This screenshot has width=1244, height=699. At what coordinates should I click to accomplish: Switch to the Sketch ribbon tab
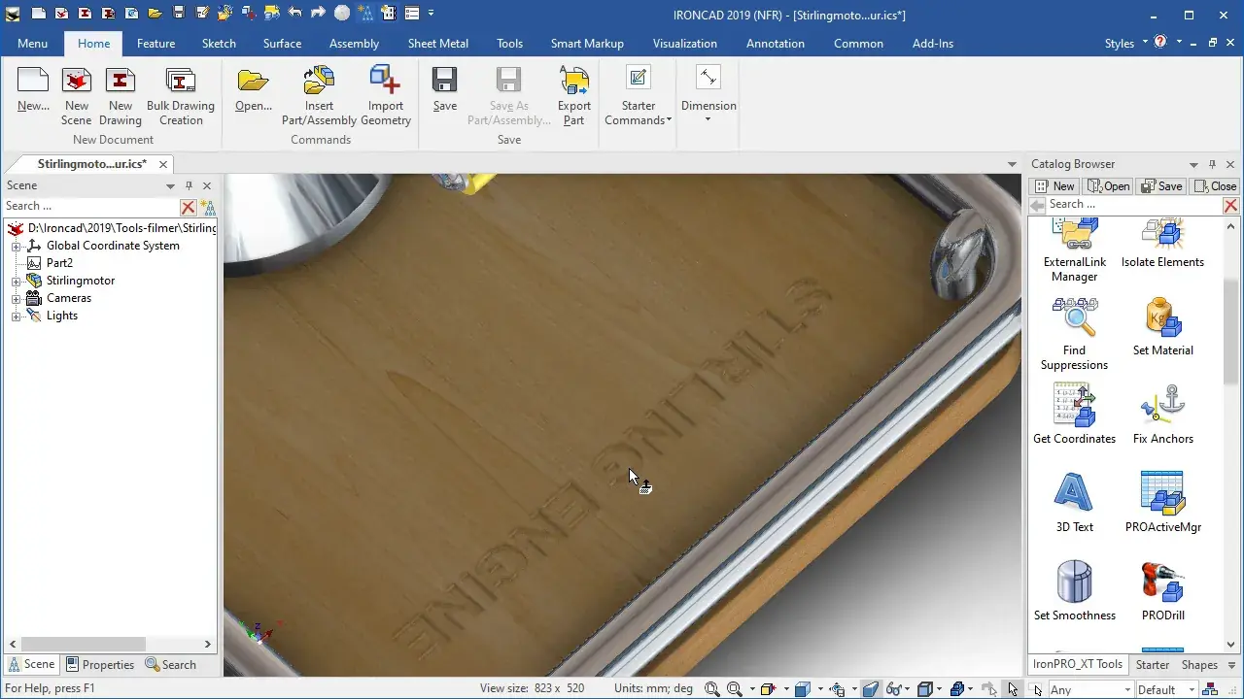(x=219, y=43)
